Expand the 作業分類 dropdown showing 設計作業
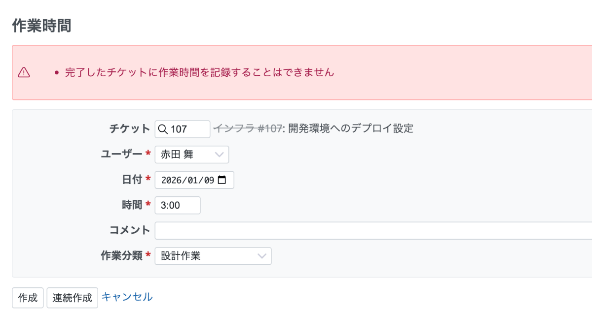 click(213, 256)
